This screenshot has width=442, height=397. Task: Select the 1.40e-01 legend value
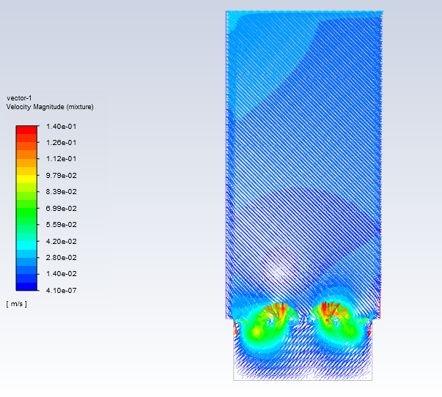[x=61, y=127]
